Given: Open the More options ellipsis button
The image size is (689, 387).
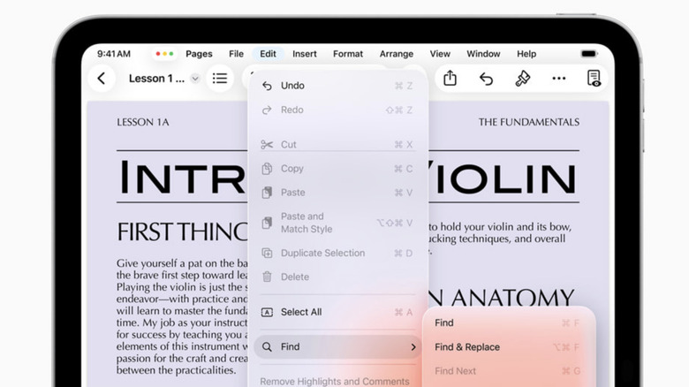Looking at the screenshot, I should coord(558,79).
